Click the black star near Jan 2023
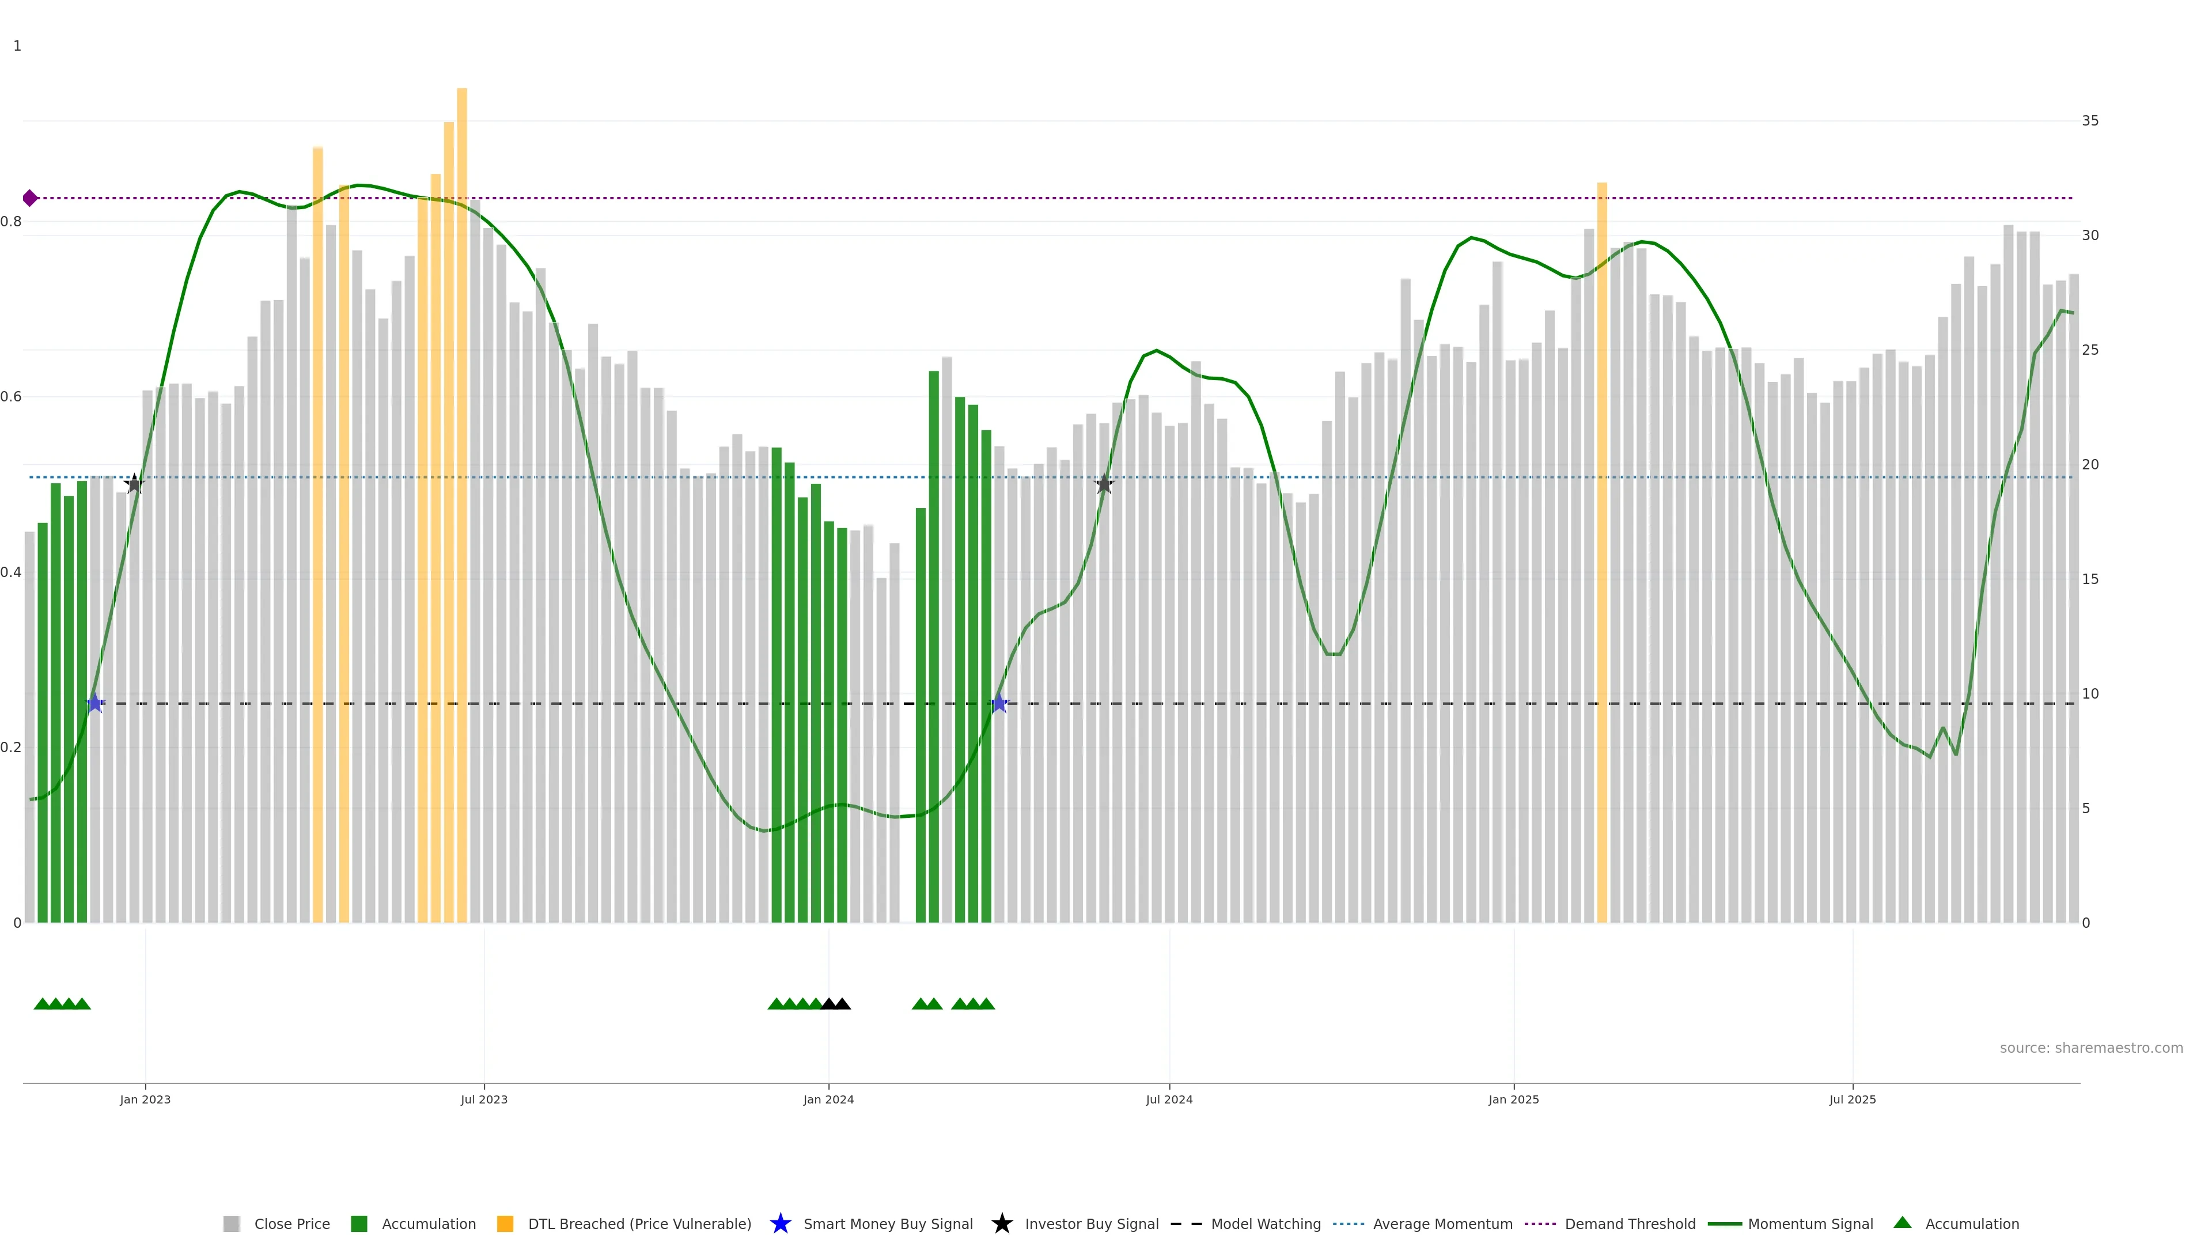This screenshot has width=2212, height=1244. point(134,484)
